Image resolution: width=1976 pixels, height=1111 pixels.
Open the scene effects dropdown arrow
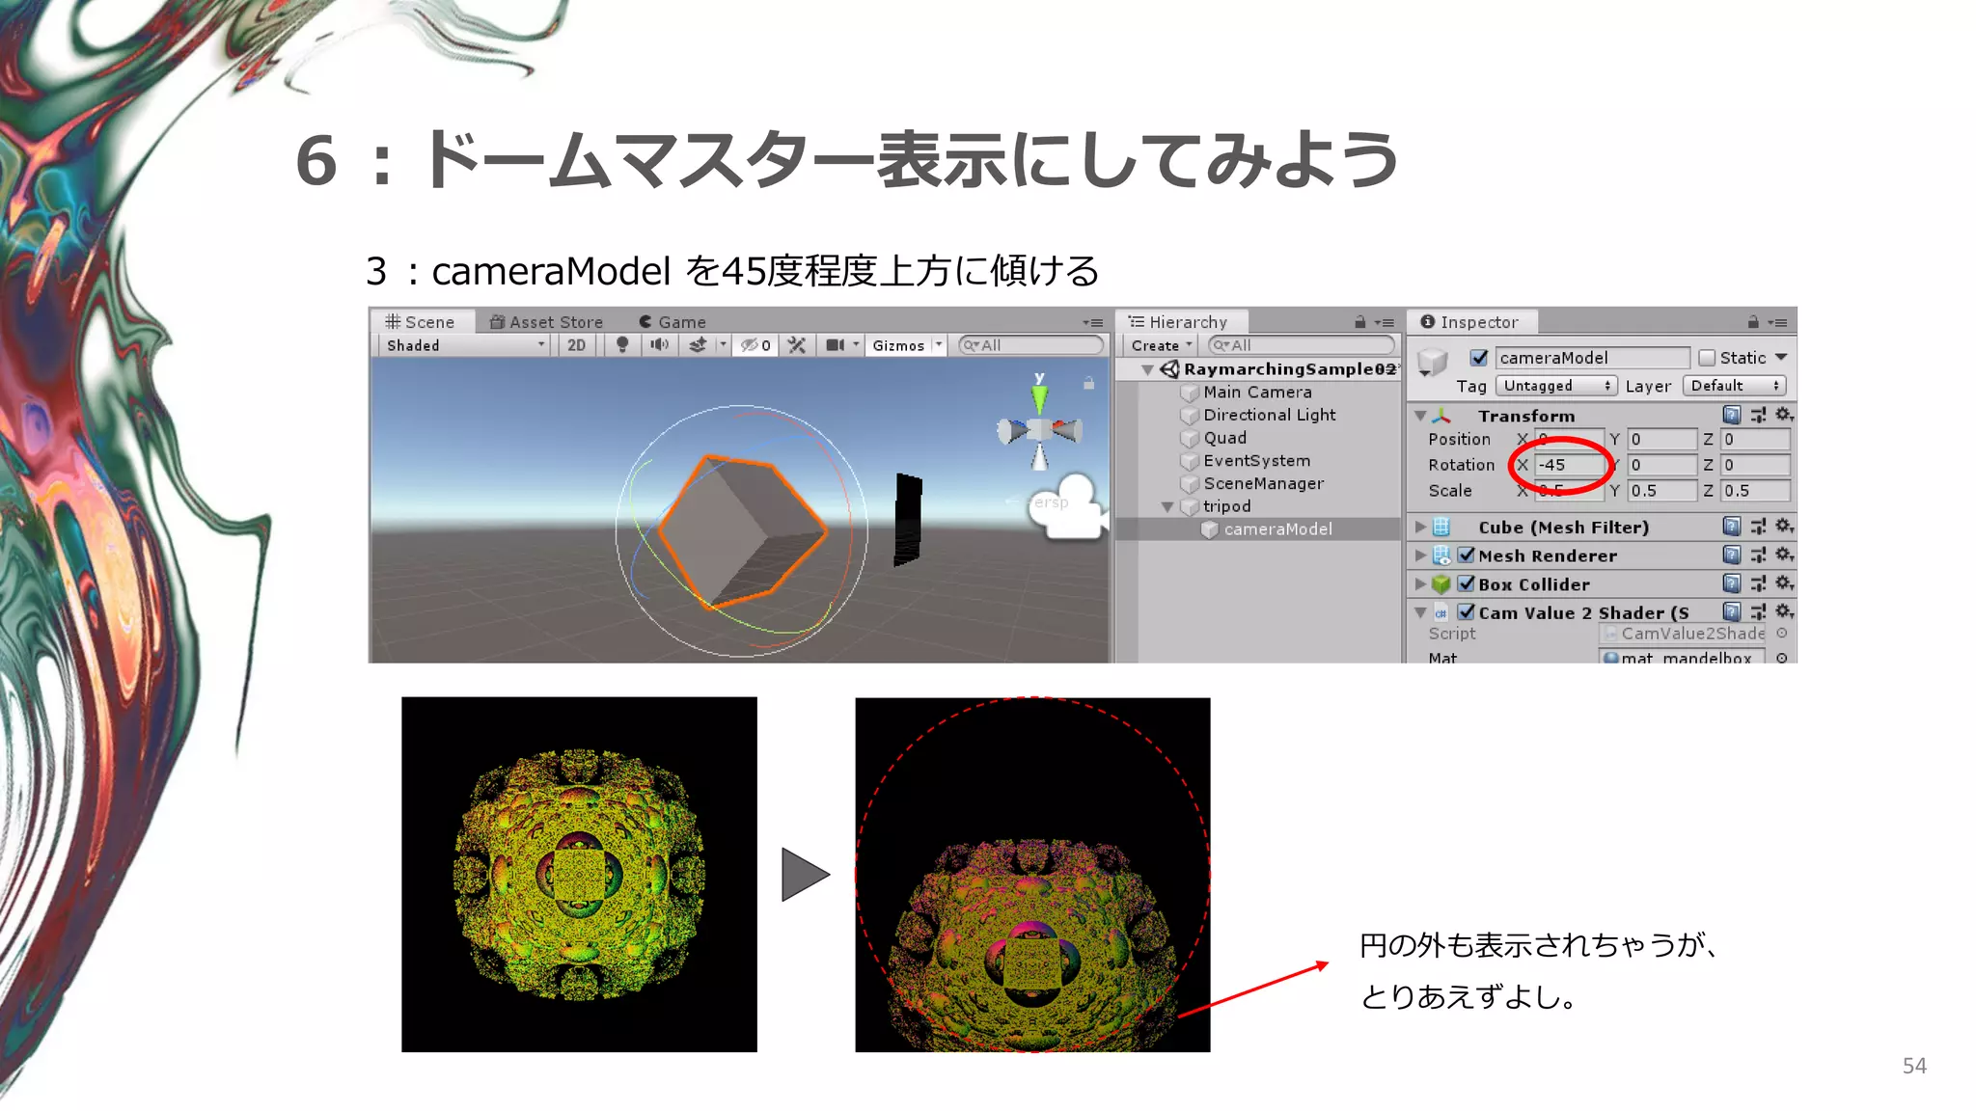[722, 345]
